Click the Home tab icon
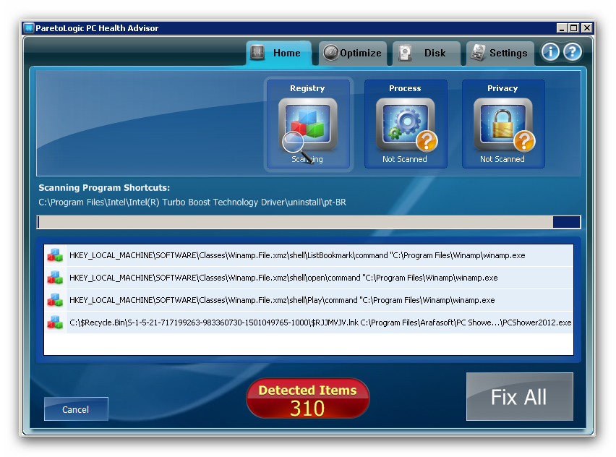Screen dimensions: 616x457 [257, 53]
